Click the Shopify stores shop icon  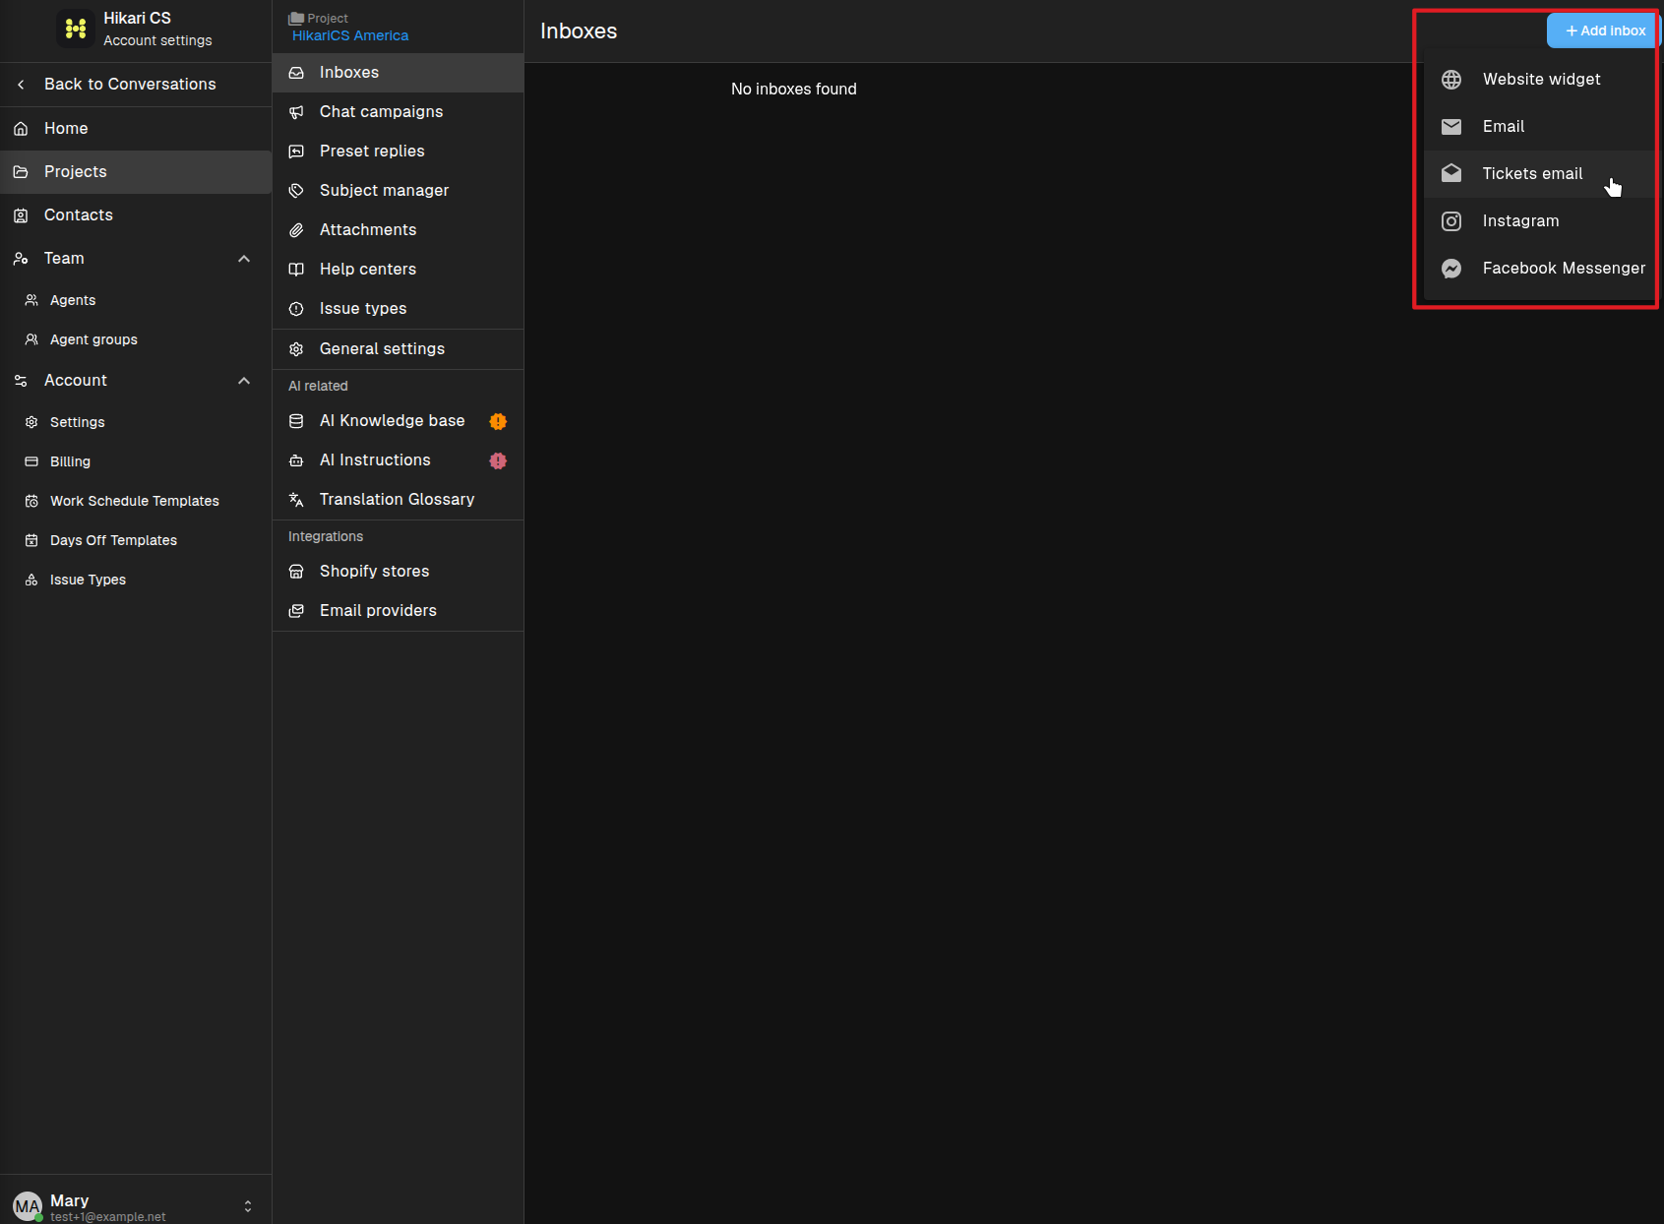click(296, 572)
